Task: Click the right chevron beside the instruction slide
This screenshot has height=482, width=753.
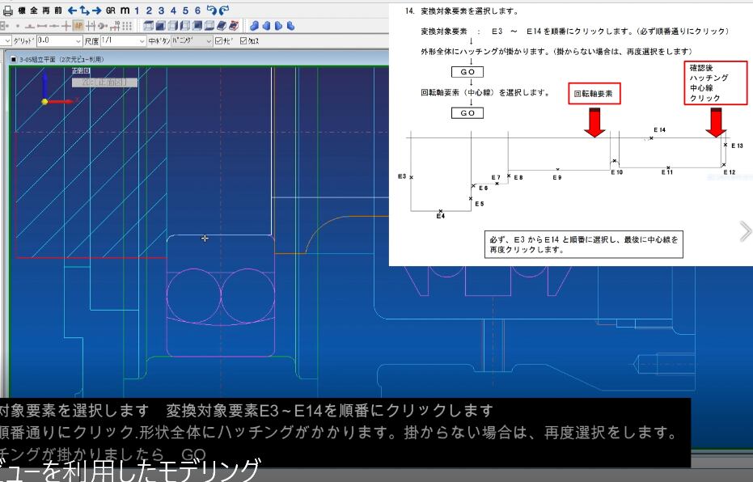Action: click(x=745, y=232)
